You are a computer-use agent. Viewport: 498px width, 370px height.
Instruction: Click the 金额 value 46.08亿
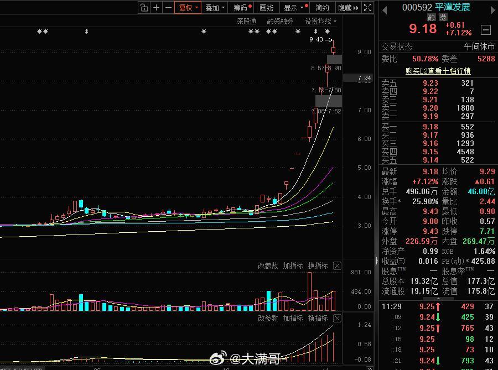(x=481, y=192)
